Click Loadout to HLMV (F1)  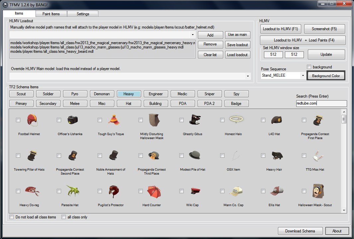coord(280,29)
